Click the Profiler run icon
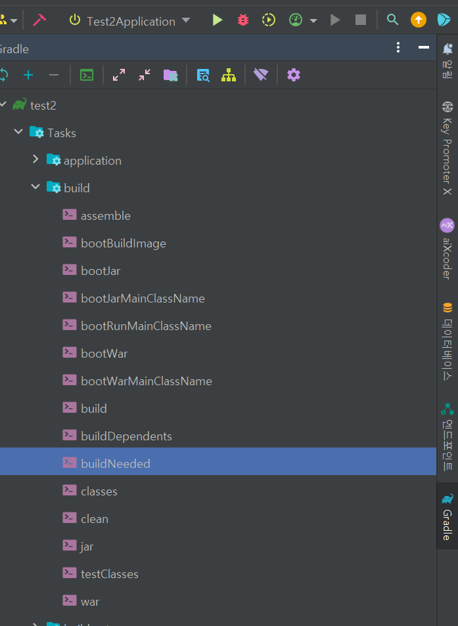Viewport: 458px width, 626px height. (x=296, y=20)
